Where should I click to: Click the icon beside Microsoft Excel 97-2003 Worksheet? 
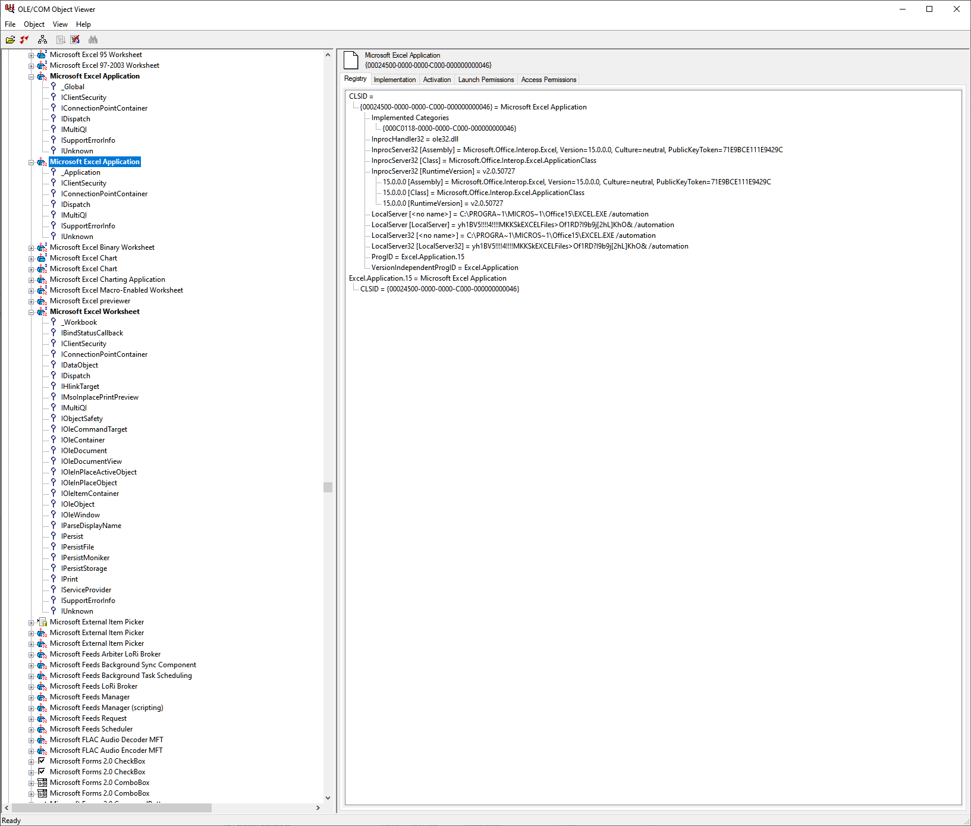[42, 65]
